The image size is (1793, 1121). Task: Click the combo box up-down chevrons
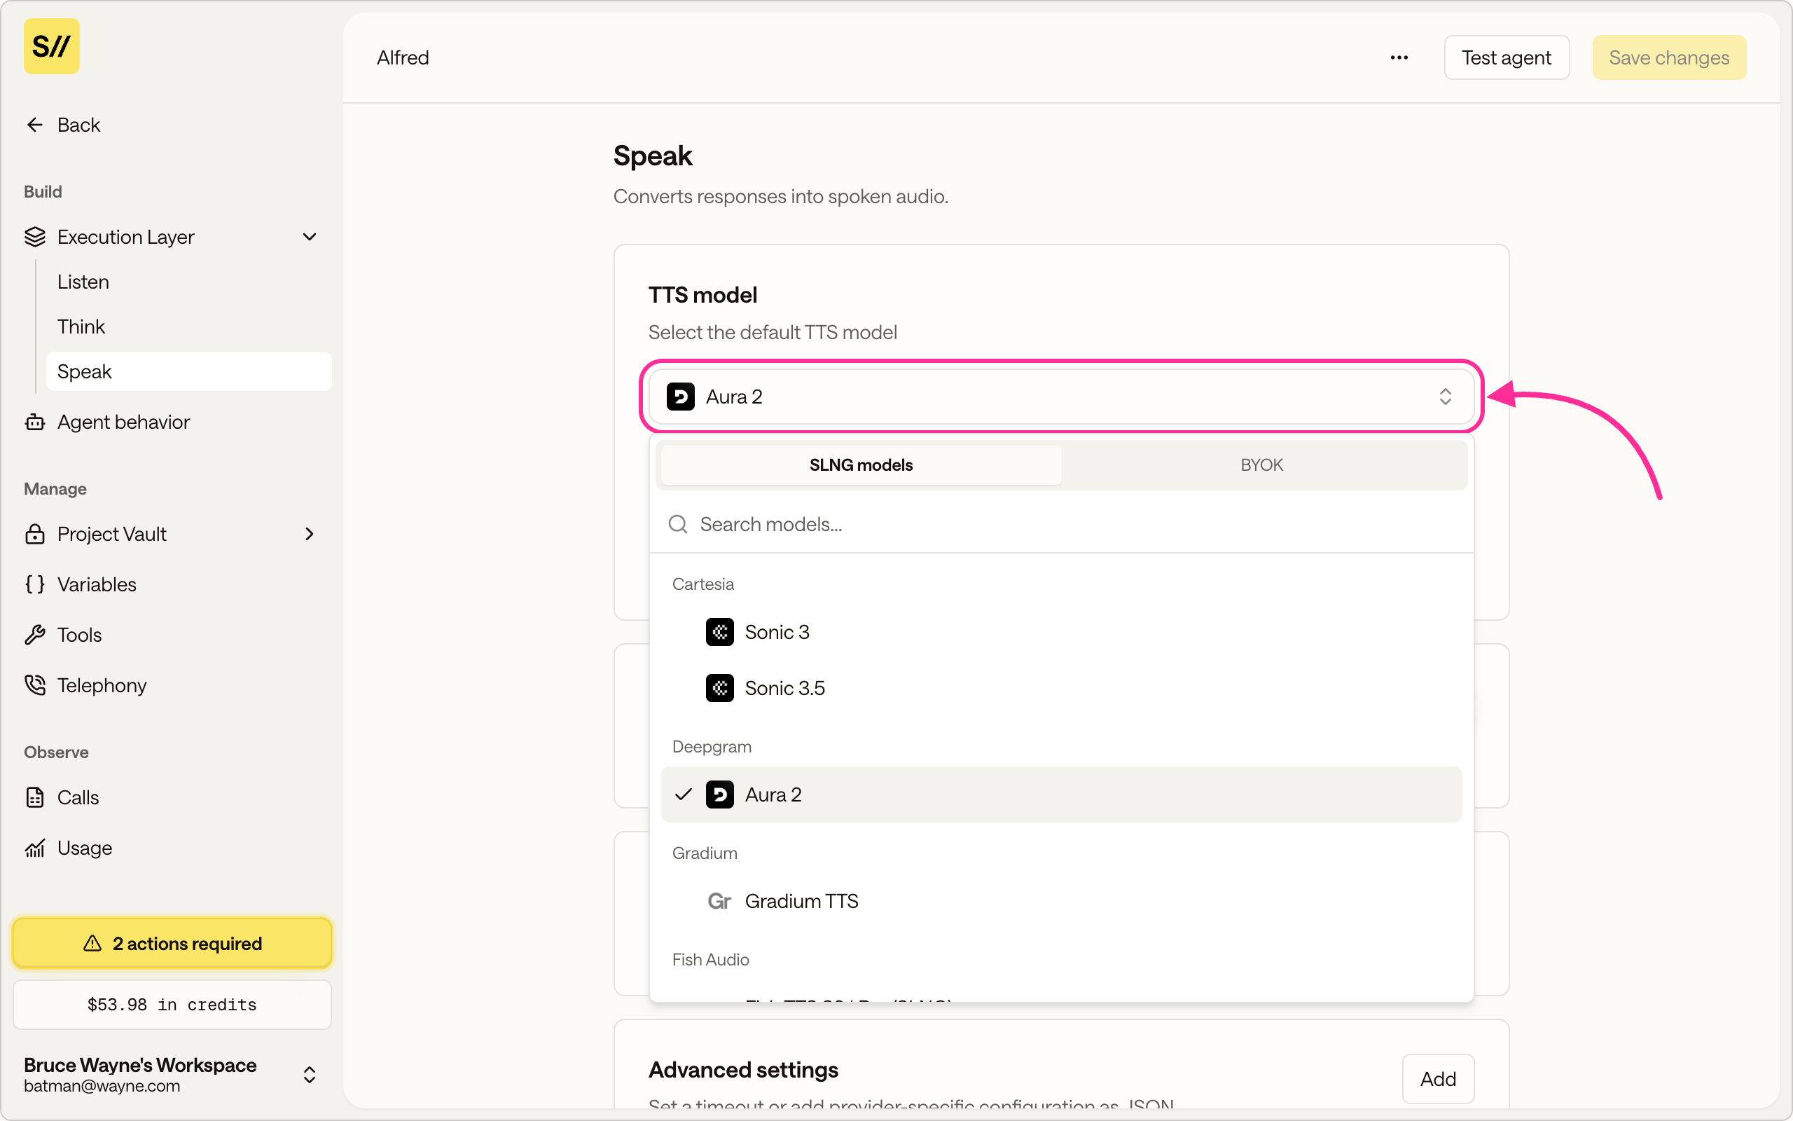[1445, 397]
